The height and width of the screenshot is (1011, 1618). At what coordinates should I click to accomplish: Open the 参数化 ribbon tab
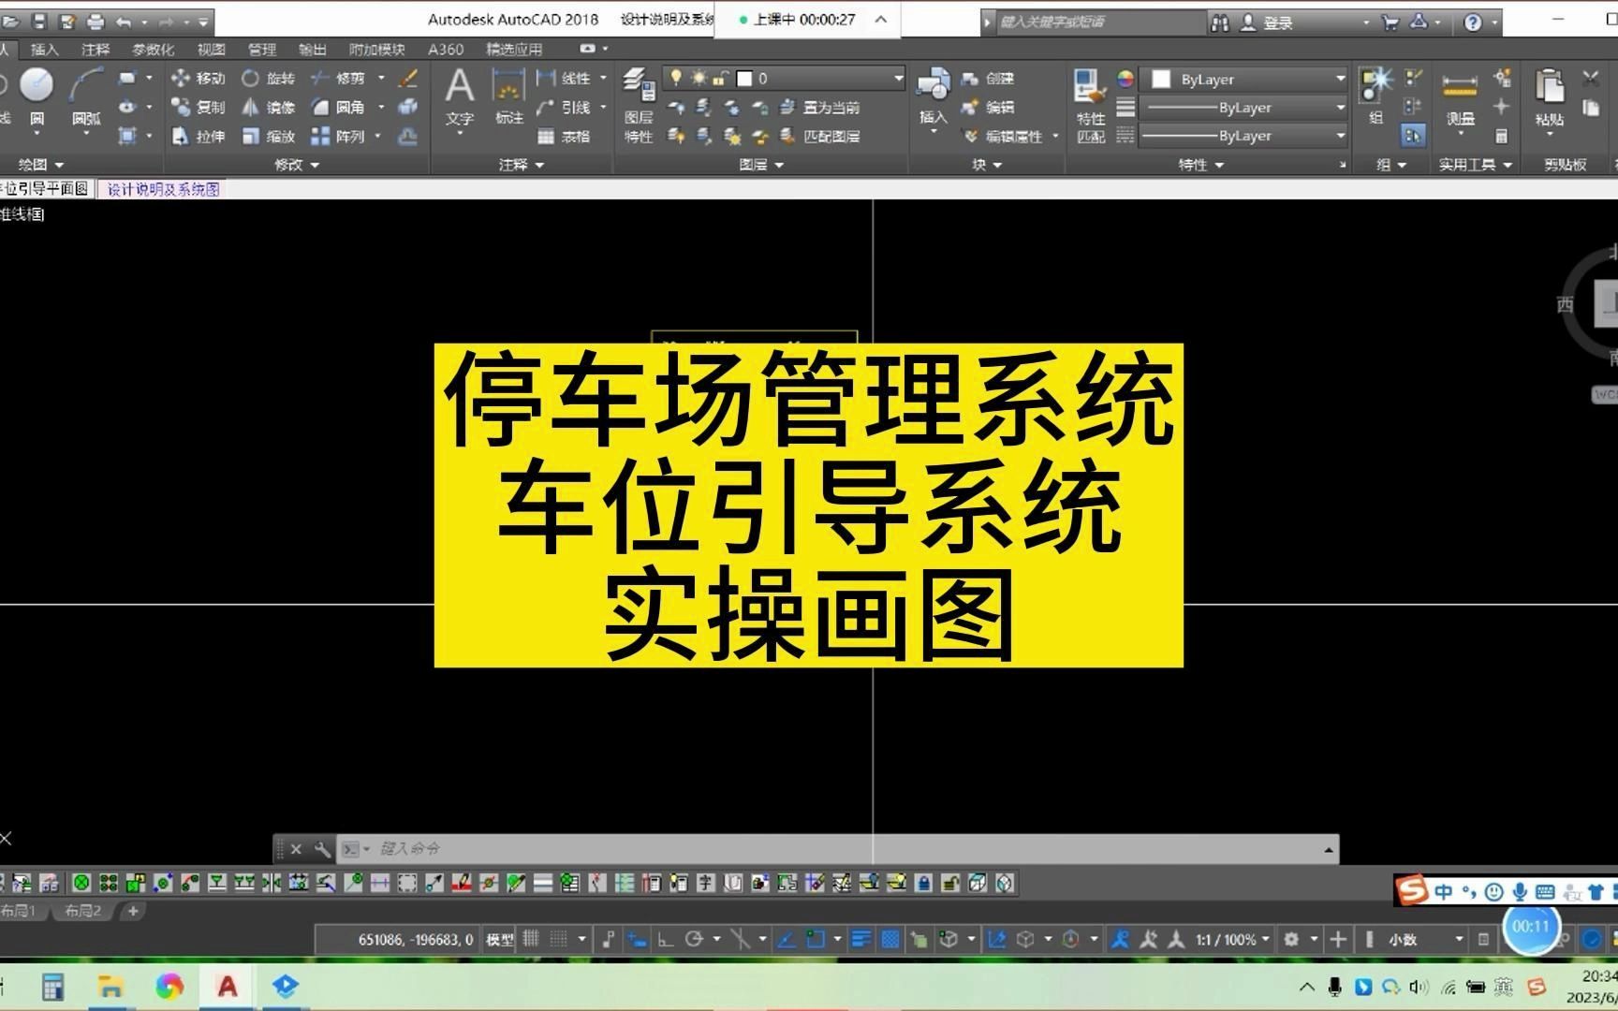click(154, 50)
